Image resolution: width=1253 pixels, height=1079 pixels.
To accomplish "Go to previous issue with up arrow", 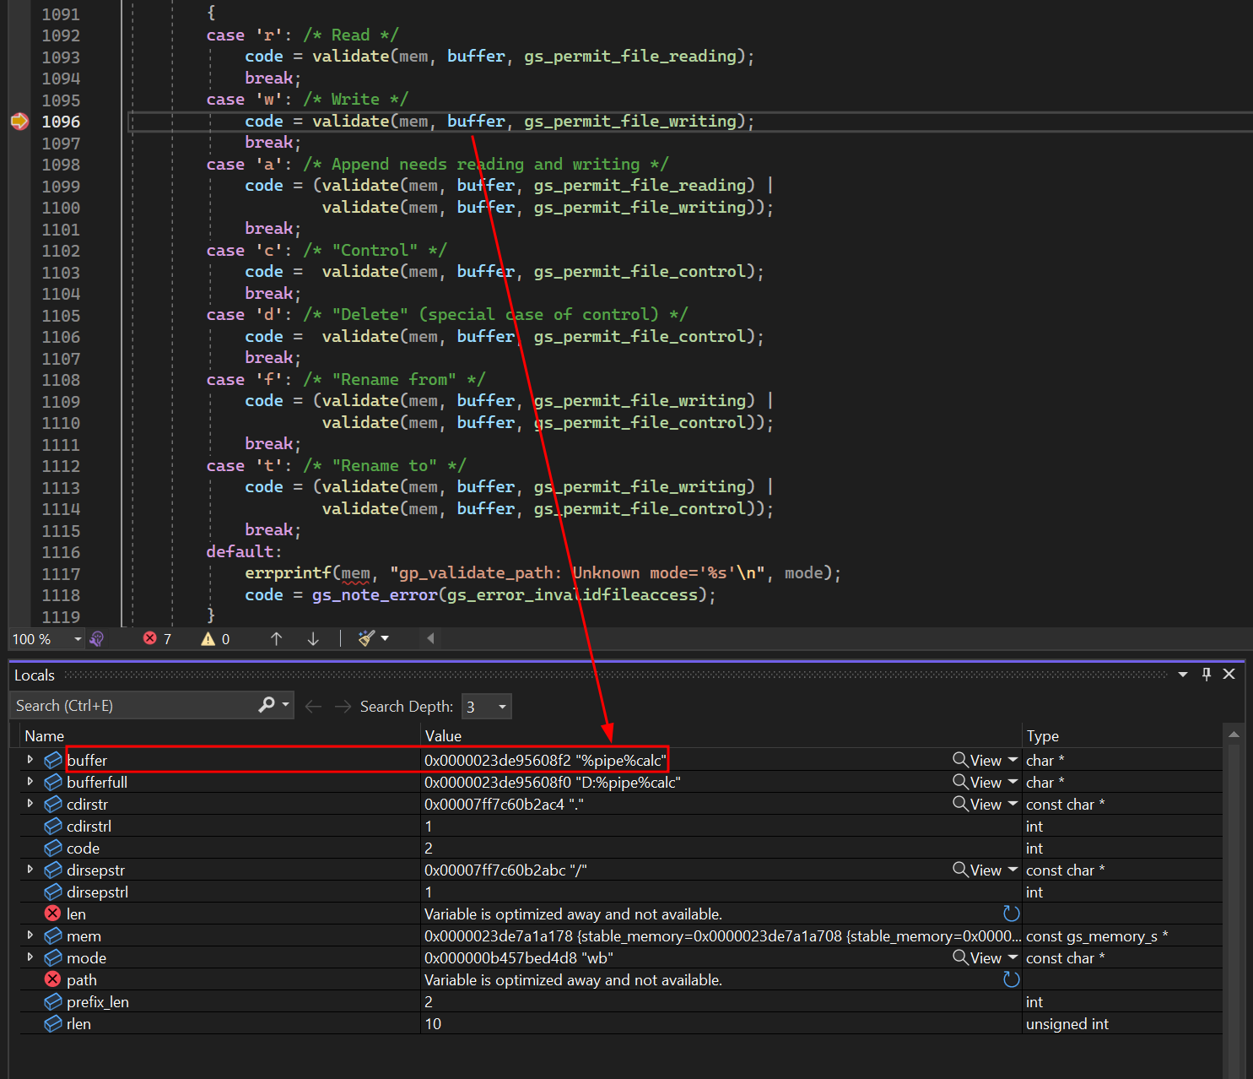I will click(276, 639).
